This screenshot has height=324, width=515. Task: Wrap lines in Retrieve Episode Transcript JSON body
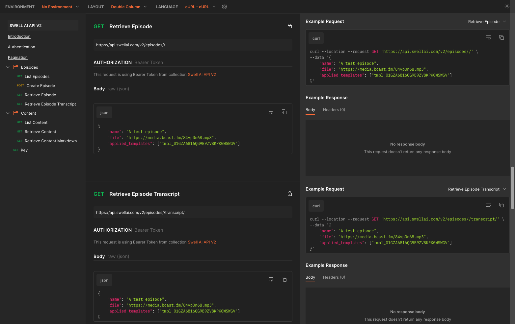coord(271,280)
